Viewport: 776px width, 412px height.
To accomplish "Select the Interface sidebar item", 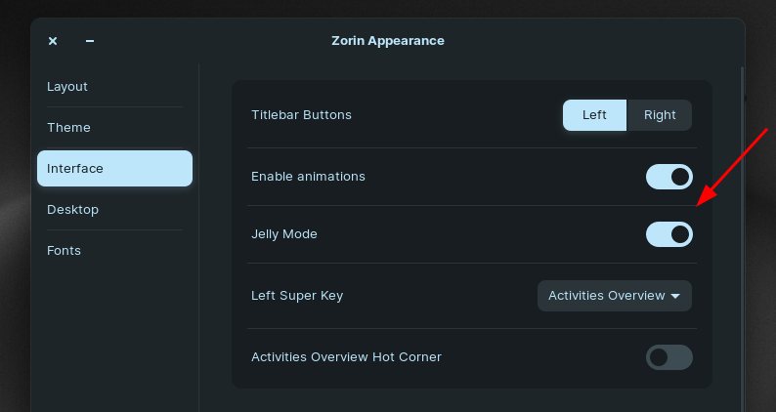I will click(114, 169).
